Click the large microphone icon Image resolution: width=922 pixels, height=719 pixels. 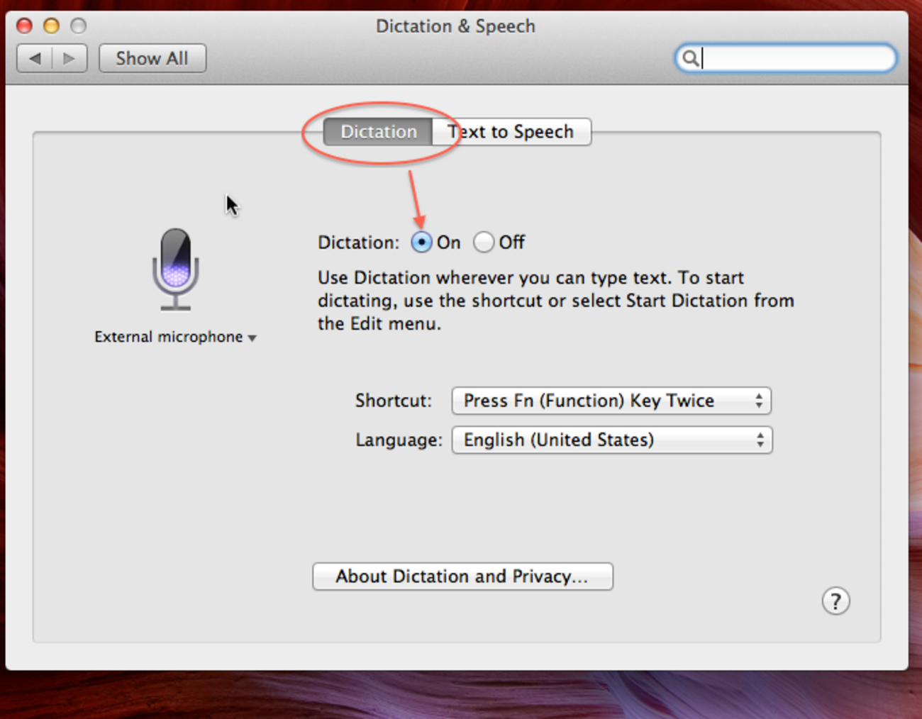[175, 269]
